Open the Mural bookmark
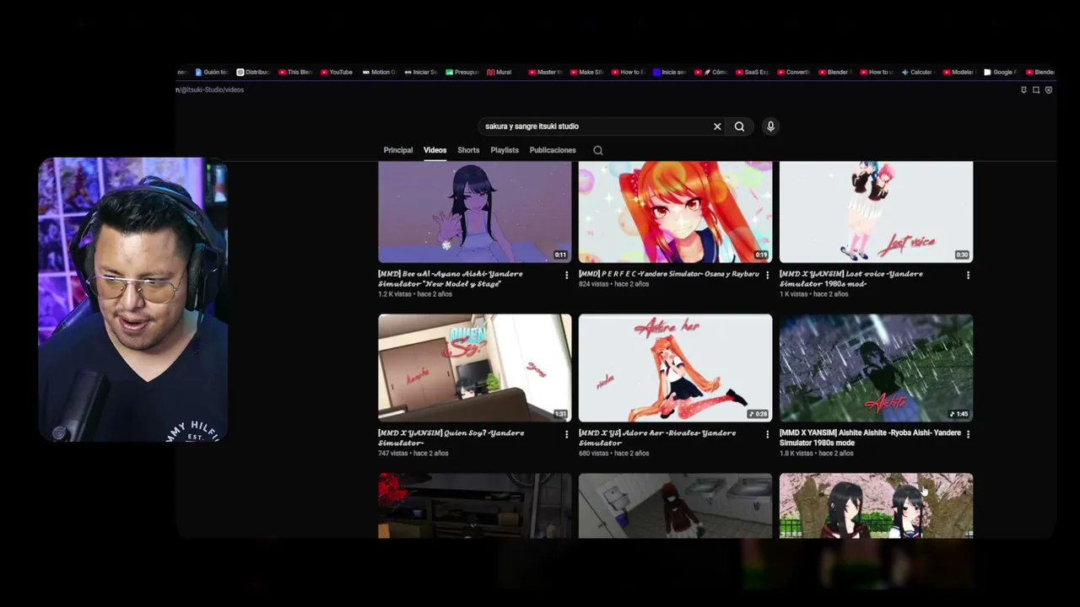This screenshot has height=607, width=1080. click(x=499, y=73)
